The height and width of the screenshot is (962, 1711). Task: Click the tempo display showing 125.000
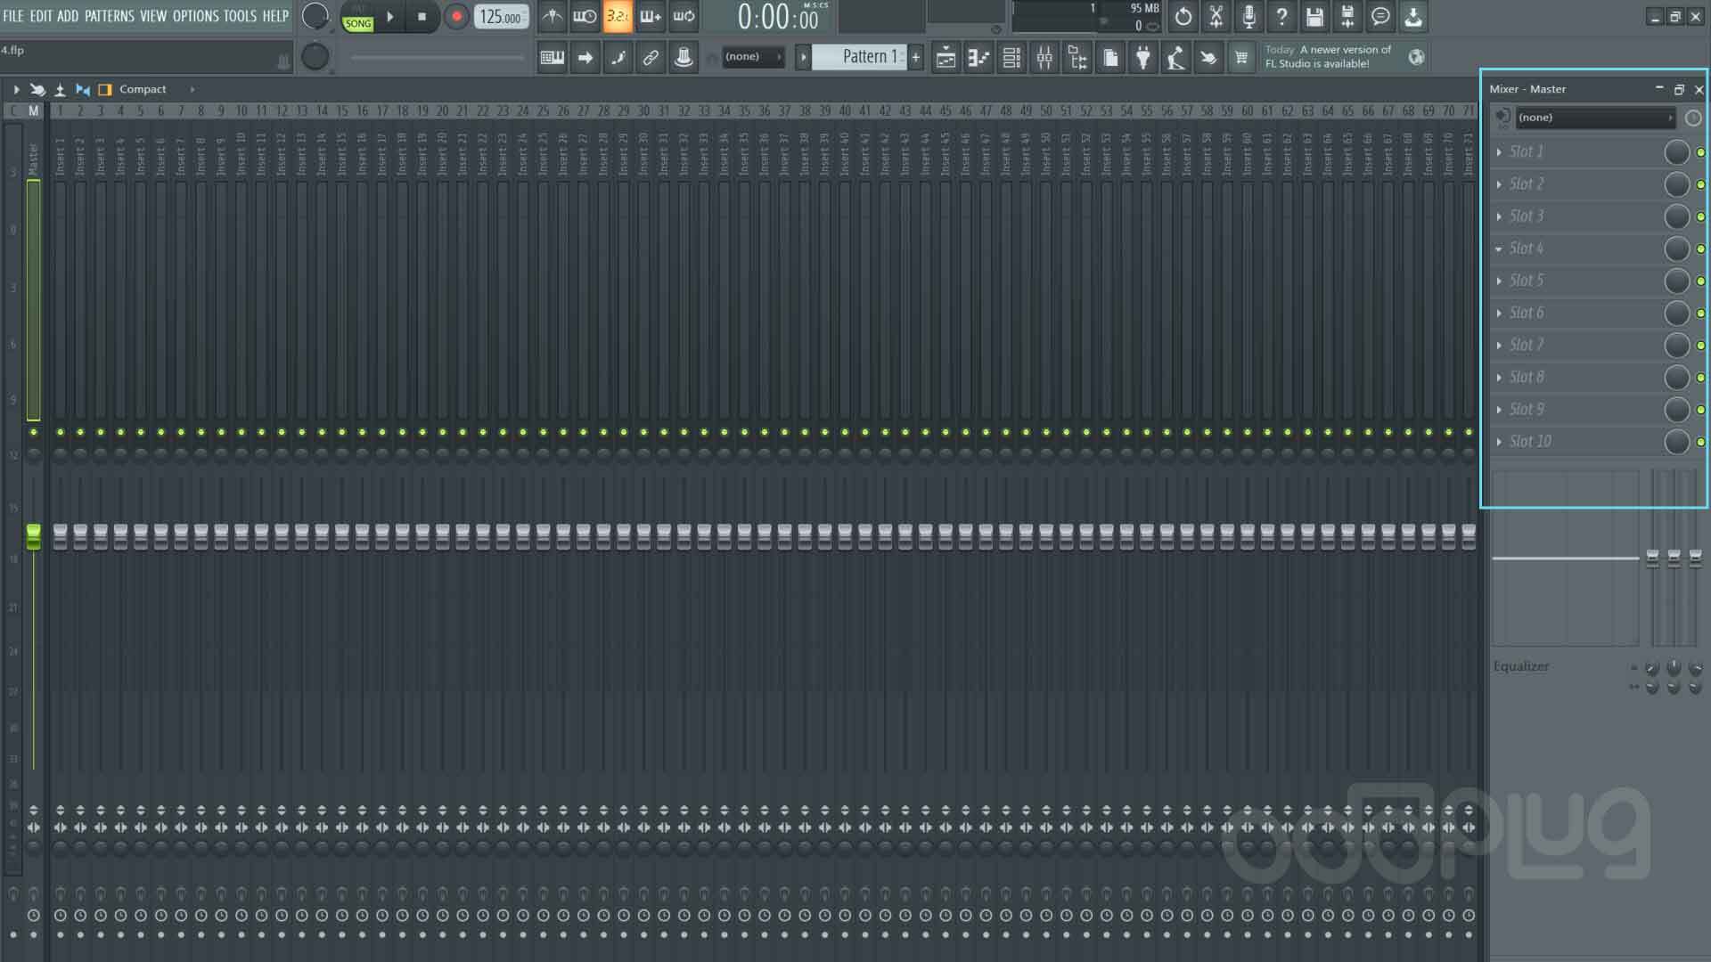(x=499, y=15)
